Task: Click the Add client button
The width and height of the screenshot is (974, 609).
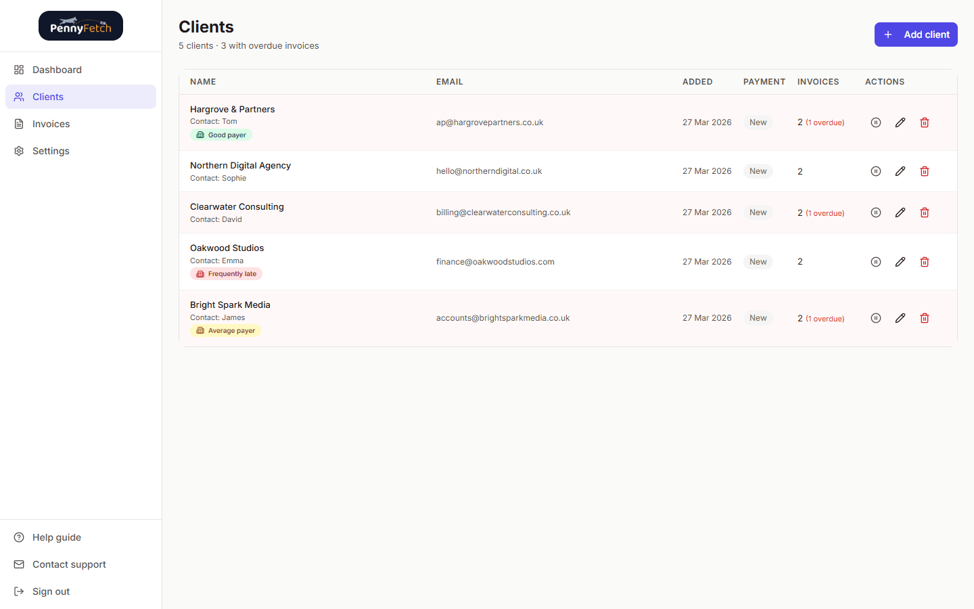Action: (916, 35)
